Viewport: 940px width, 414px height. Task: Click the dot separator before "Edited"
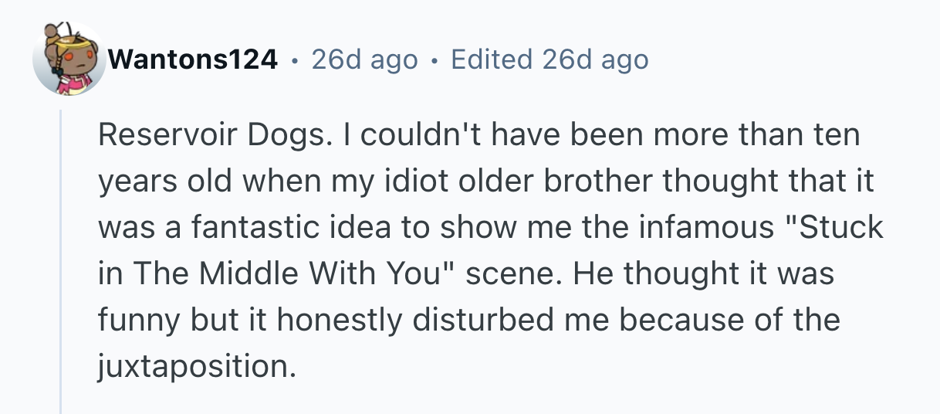point(435,59)
